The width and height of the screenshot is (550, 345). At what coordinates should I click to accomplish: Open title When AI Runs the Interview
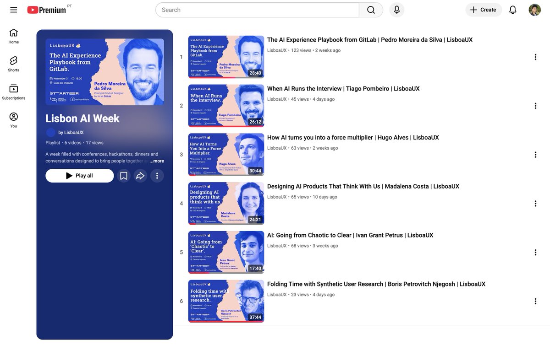(x=343, y=89)
